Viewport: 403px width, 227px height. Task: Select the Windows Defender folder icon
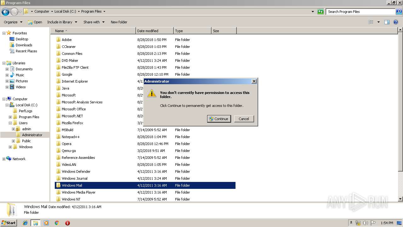point(58,172)
